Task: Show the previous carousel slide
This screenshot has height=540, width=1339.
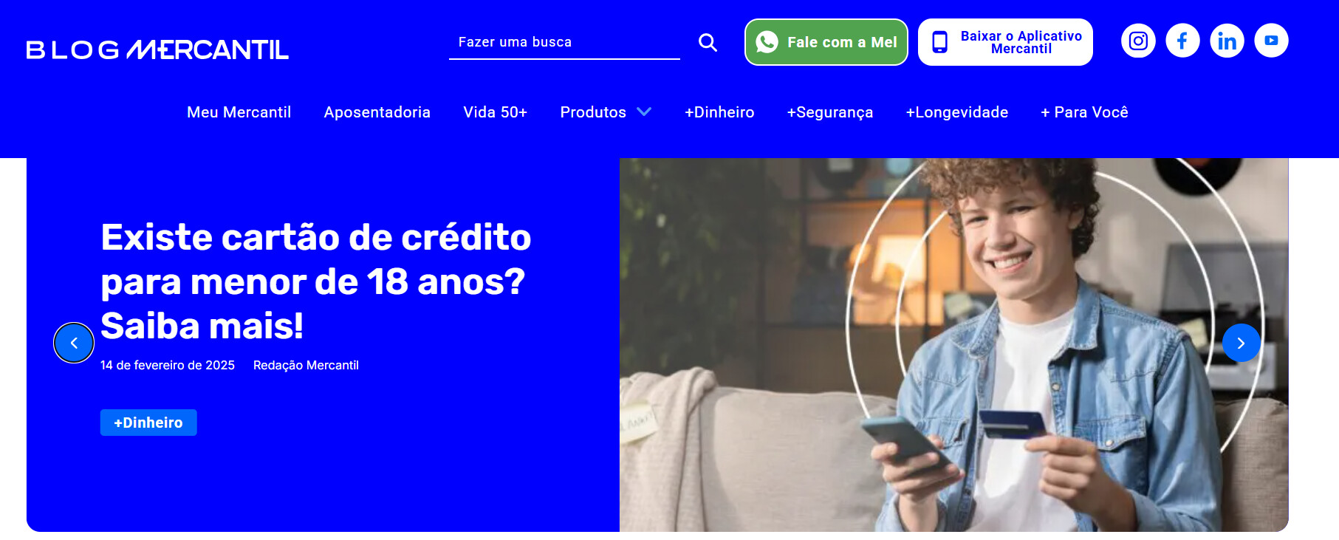Action: [74, 343]
